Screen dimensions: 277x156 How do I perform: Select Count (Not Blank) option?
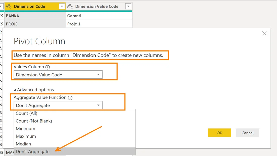pos(34,121)
